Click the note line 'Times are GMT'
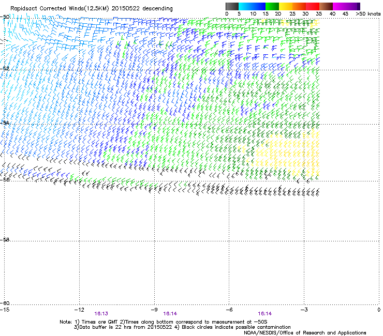The height and width of the screenshot is (336, 383). tap(100, 322)
